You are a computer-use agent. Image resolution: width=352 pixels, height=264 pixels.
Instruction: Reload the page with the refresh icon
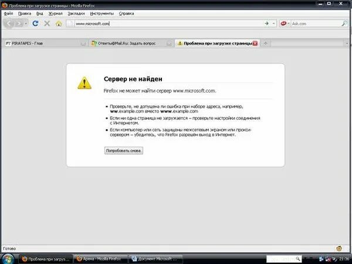coord(35,23)
